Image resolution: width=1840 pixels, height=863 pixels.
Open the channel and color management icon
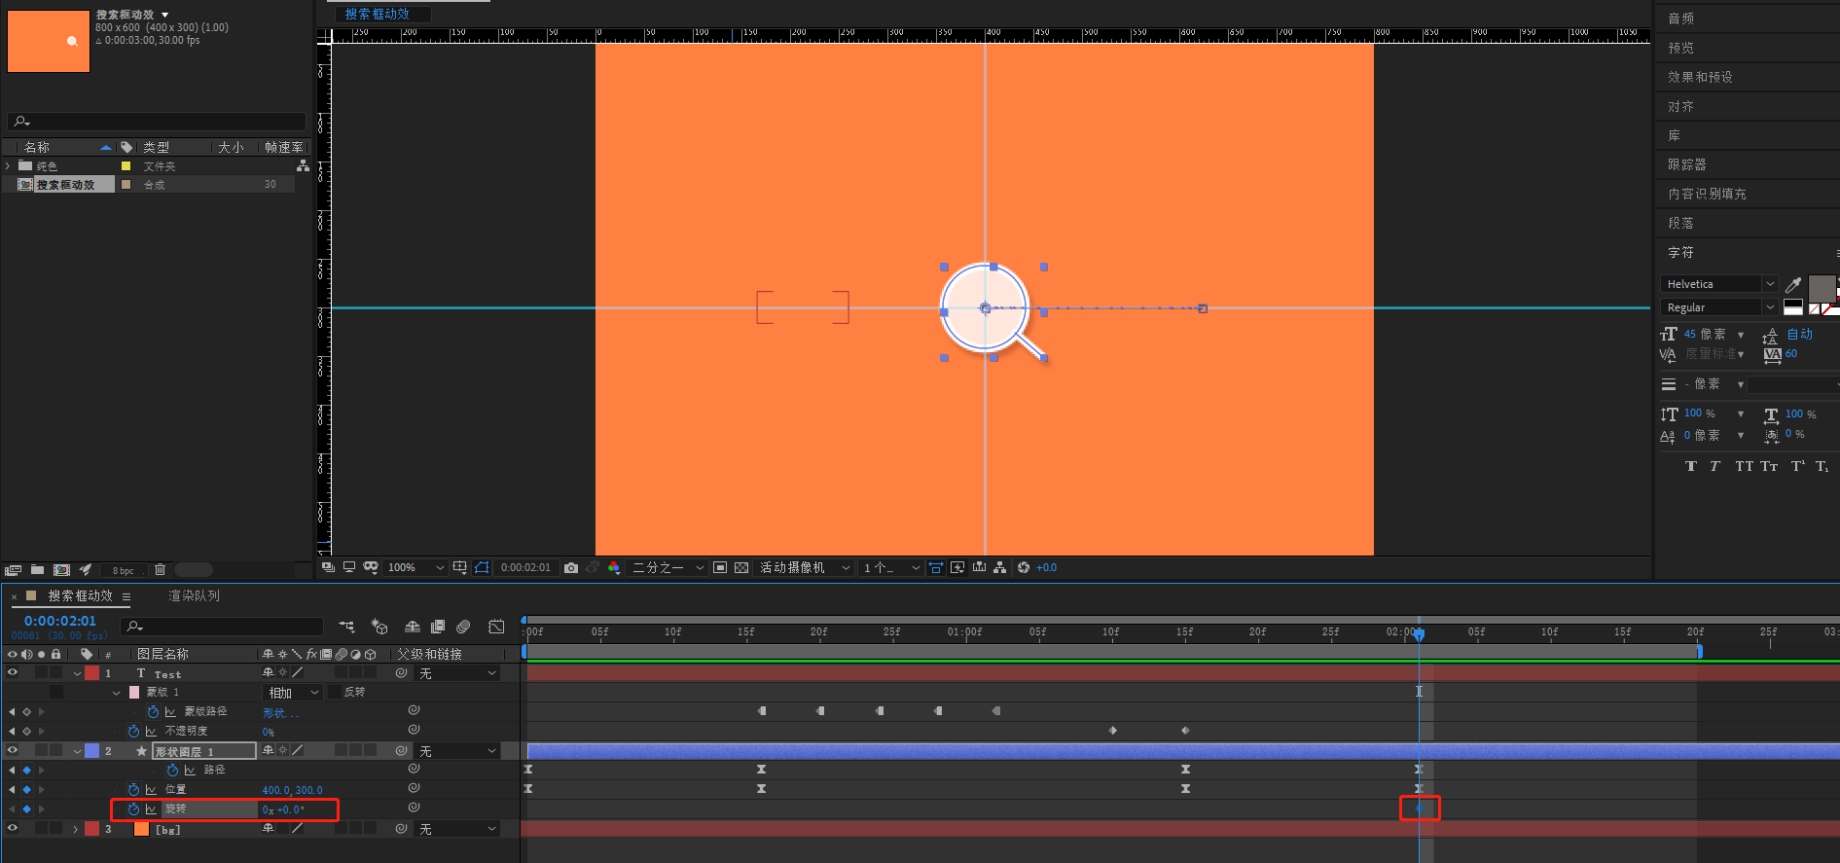[x=614, y=567]
